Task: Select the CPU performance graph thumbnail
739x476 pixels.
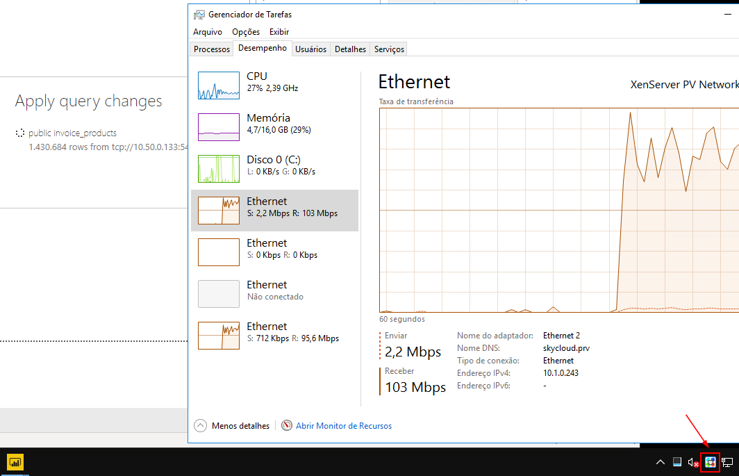Action: (219, 85)
